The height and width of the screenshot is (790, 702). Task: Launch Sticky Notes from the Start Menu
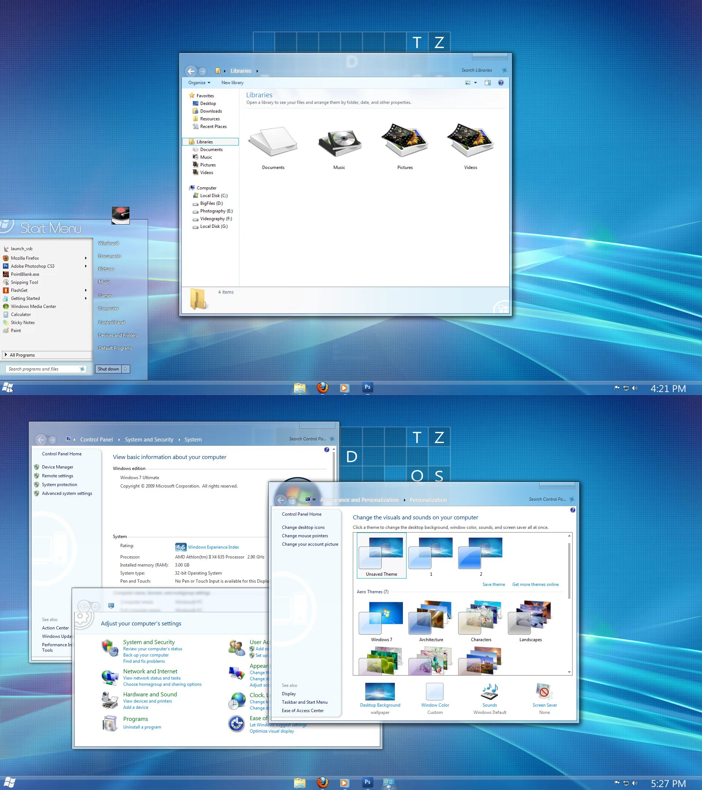tap(22, 322)
